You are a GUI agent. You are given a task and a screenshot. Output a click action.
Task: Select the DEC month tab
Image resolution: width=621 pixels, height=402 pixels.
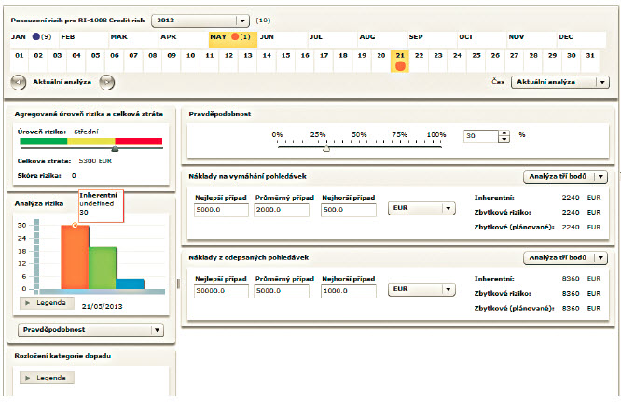[582, 39]
